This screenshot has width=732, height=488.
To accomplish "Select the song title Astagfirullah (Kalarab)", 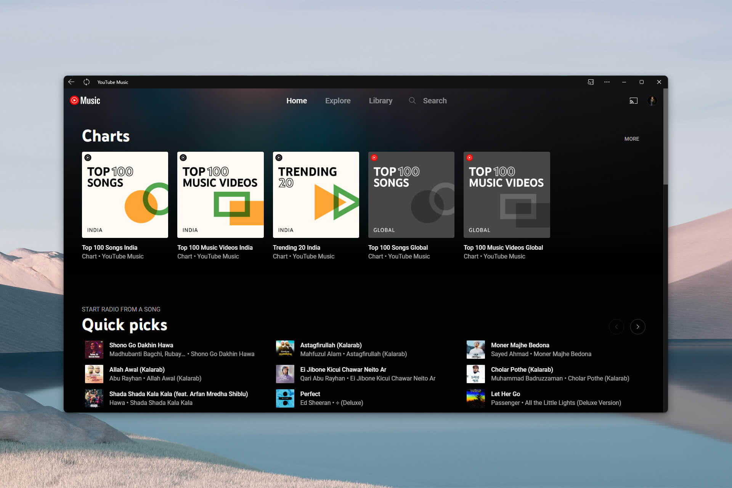I will [x=331, y=345].
